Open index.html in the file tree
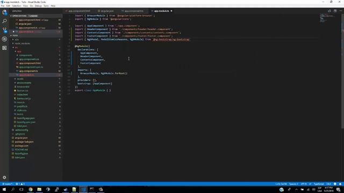The height and width of the screenshot is (193, 344). 22,95
